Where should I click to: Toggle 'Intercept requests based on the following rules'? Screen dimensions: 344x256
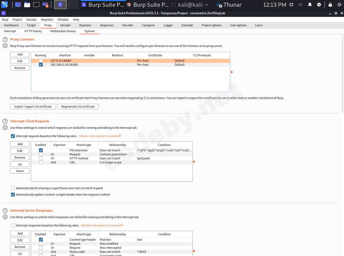[x=13, y=136]
